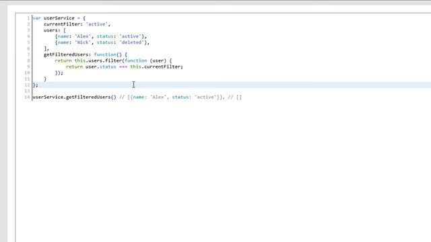This screenshot has height=242, width=431.
Task: Click 'userService.getFilteredUsers()' call on line 14
Action: pyautogui.click(x=74, y=97)
